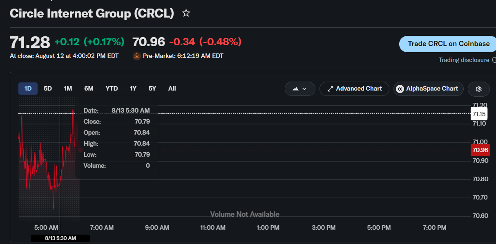Image resolution: width=496 pixels, height=244 pixels.
Task: Click the Pre-Market 6:12:19 AM EDT text
Action: [183, 56]
